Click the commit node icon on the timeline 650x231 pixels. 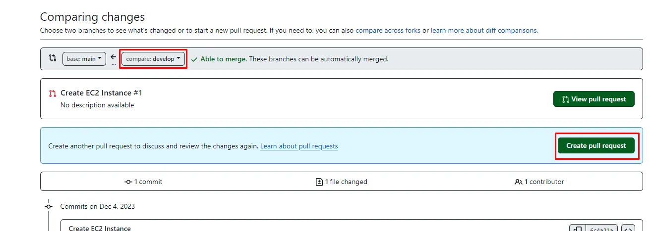[49, 206]
